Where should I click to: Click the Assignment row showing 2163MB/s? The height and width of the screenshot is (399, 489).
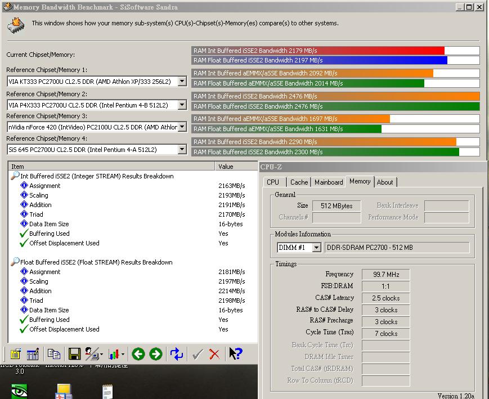coord(133,186)
